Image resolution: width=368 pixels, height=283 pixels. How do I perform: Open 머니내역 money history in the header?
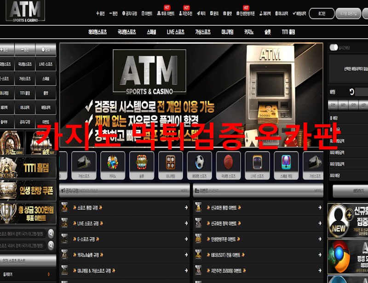(x=282, y=14)
